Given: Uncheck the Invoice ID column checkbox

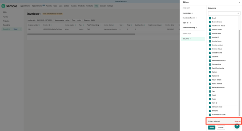Looking at the screenshot, I should point(210,37).
